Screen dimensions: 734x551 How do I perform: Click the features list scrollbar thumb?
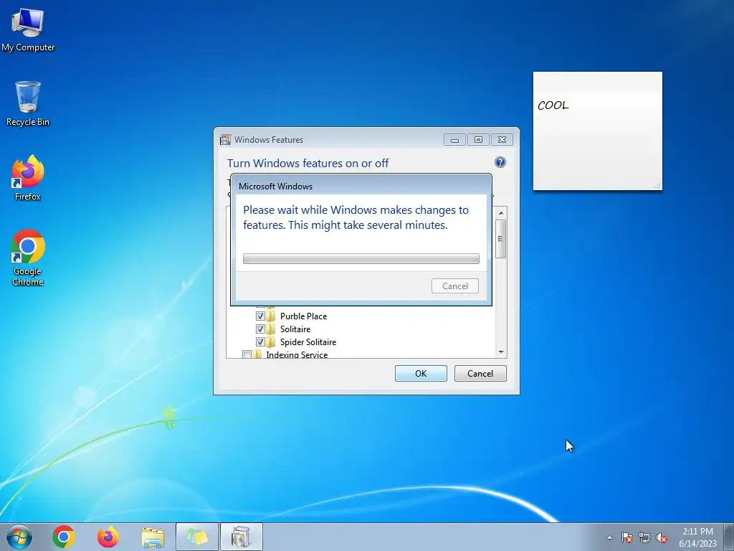[x=501, y=238]
